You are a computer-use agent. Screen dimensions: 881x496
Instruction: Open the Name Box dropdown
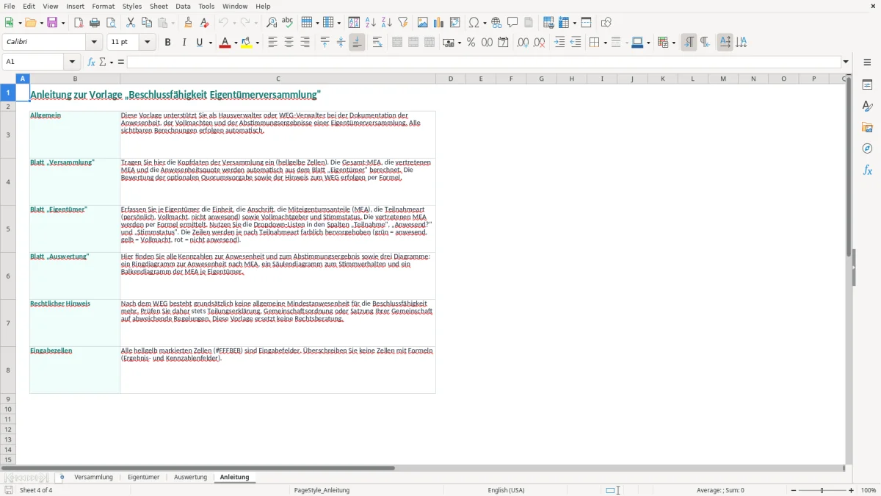coord(72,62)
